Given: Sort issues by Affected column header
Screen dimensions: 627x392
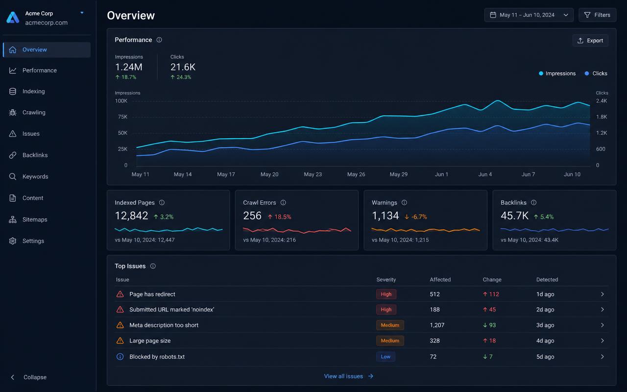Looking at the screenshot, I should [x=440, y=280].
